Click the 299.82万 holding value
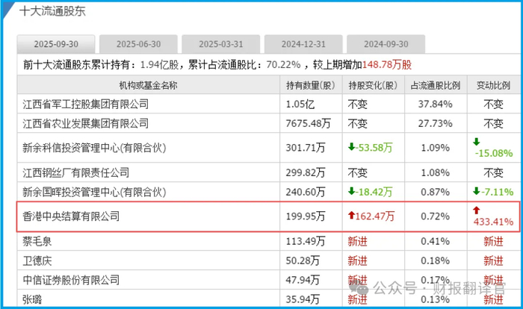523x309 pixels. coord(305,172)
